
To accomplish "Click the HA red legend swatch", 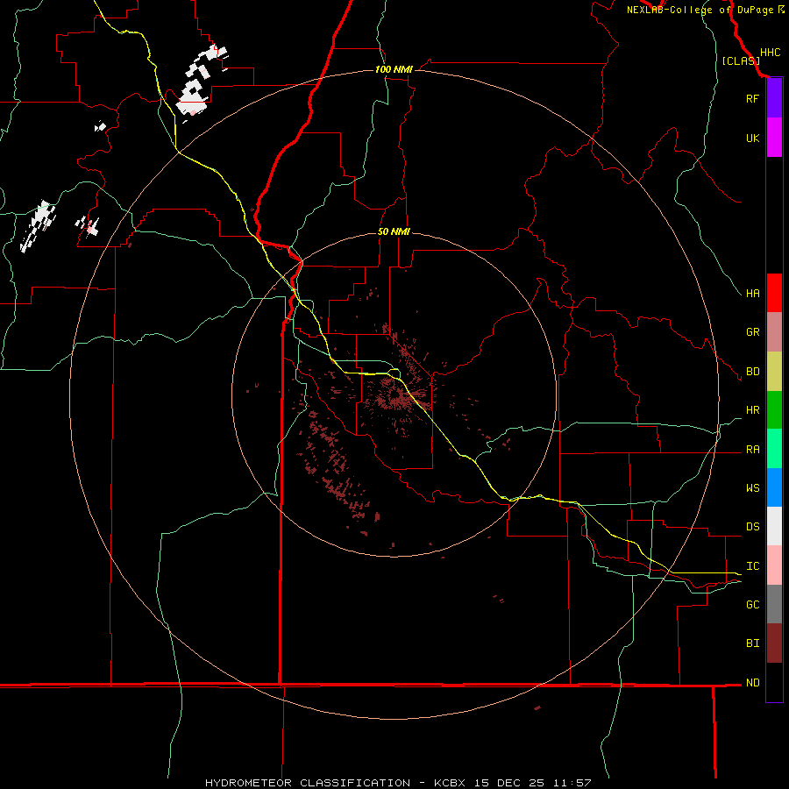I will pos(774,293).
